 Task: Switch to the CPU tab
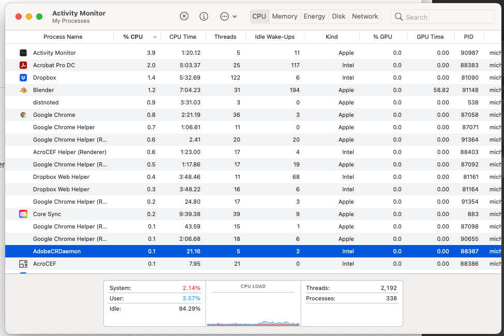pyautogui.click(x=259, y=17)
